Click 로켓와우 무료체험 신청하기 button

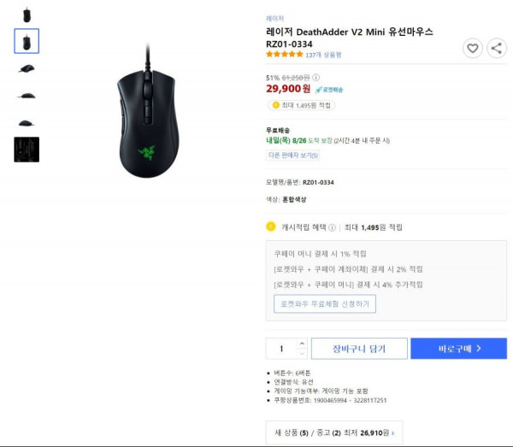pyautogui.click(x=325, y=303)
